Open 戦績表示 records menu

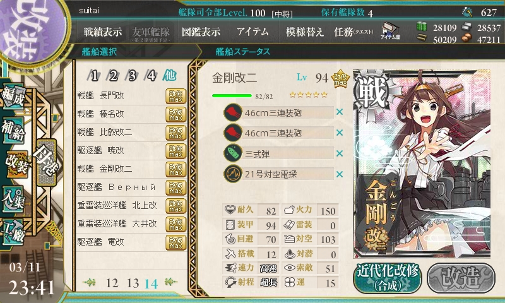[x=103, y=32]
